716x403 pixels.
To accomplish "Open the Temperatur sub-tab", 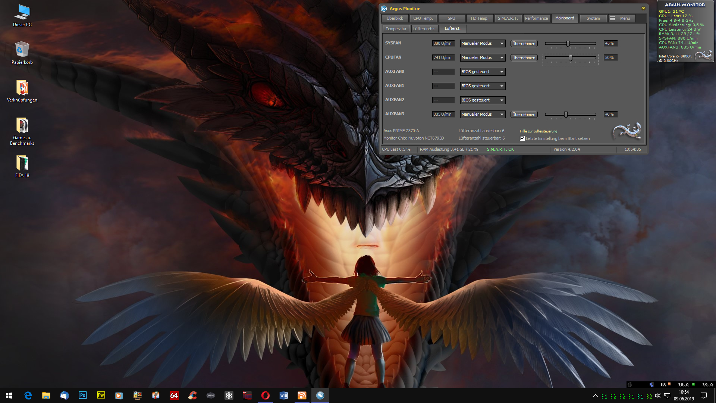I will click(396, 29).
